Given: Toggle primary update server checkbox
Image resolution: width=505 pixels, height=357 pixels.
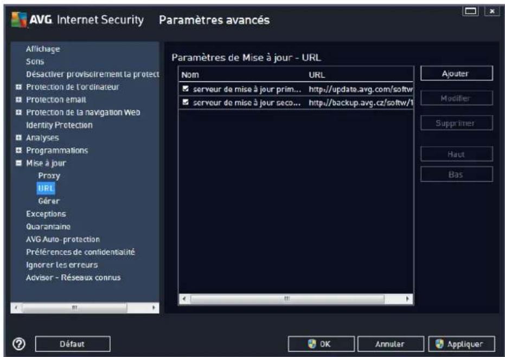Looking at the screenshot, I should 186,88.
